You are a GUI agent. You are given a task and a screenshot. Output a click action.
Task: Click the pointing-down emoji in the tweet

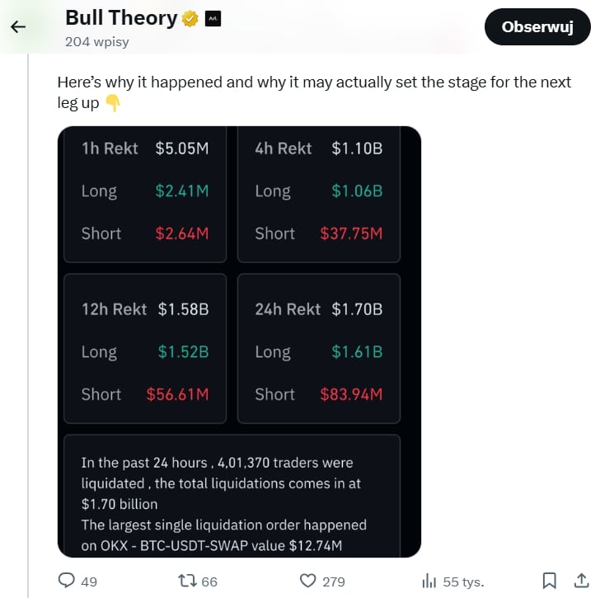[113, 104]
